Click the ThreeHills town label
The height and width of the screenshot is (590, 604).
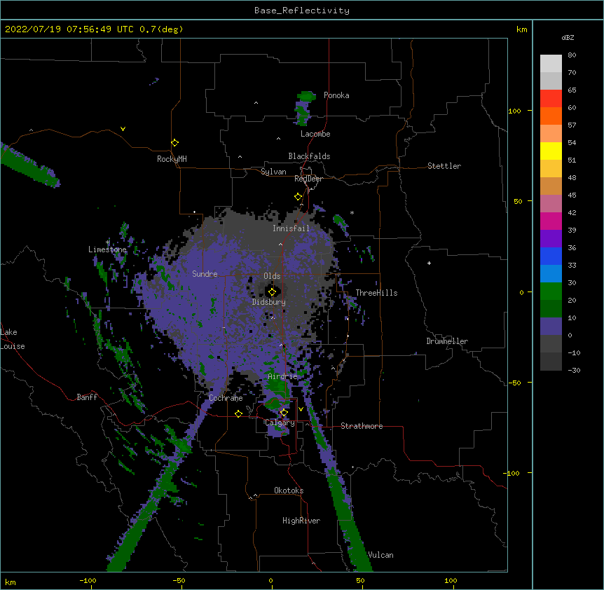click(376, 293)
